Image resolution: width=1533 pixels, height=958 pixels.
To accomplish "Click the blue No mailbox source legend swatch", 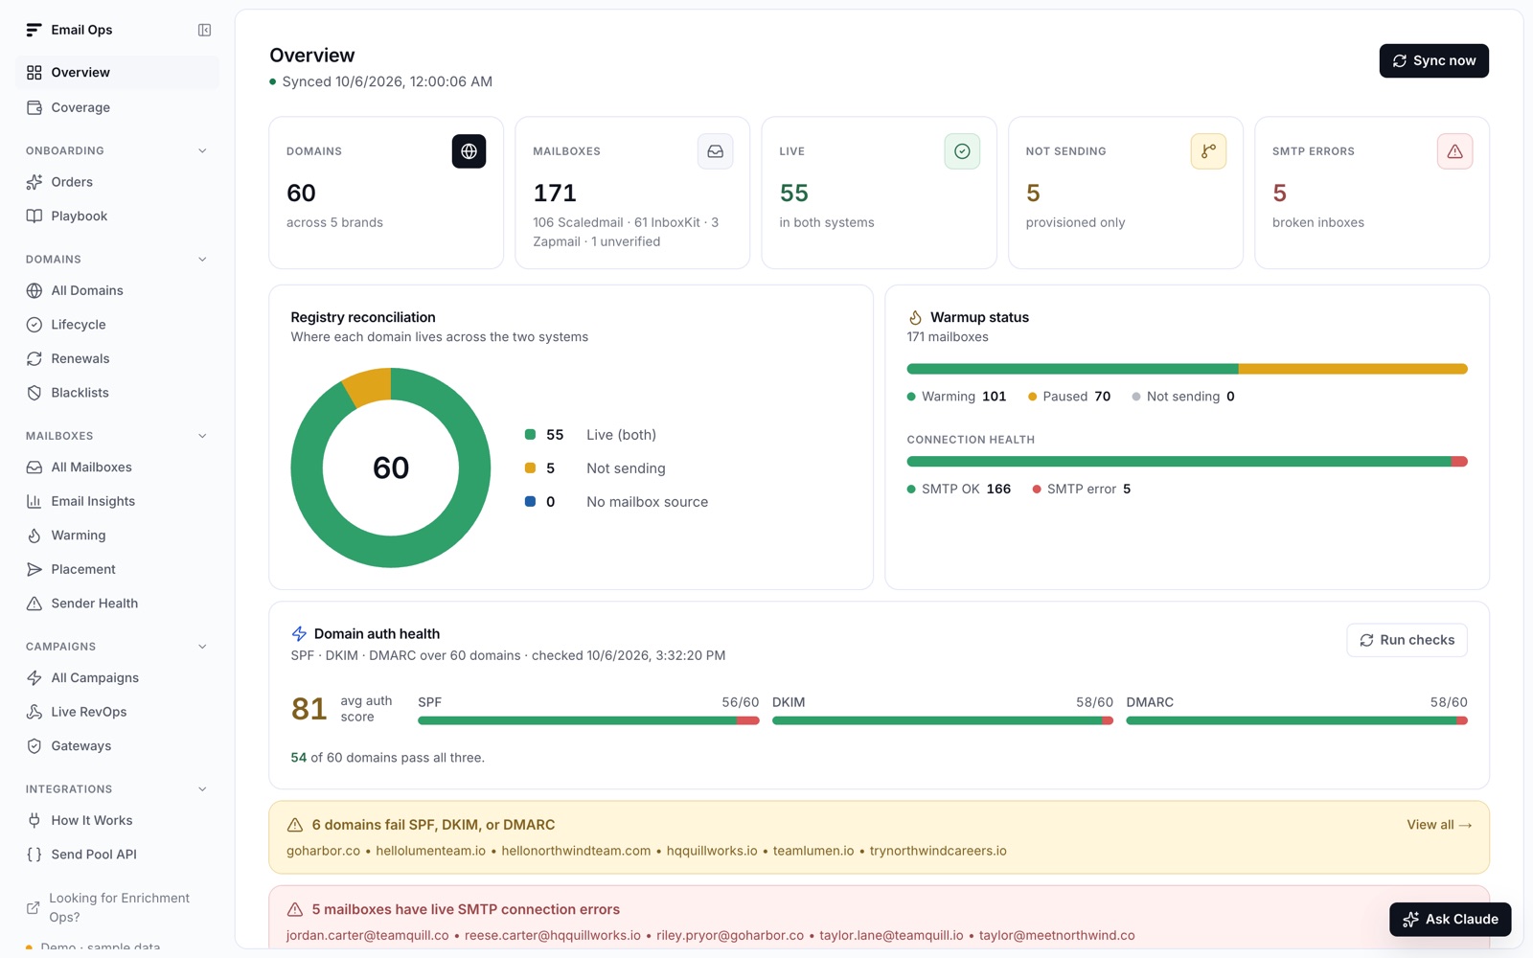I will click(530, 502).
